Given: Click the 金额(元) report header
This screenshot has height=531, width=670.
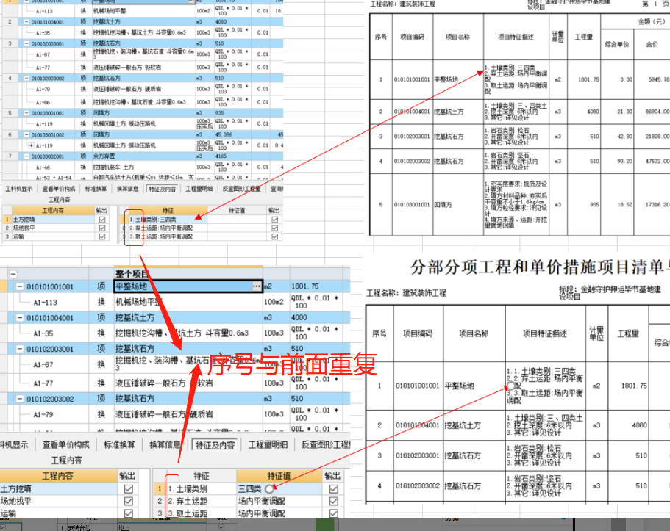Looking at the screenshot, I should (651, 21).
